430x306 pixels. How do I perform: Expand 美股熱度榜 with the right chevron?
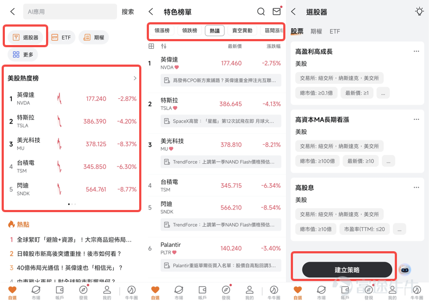135,78
